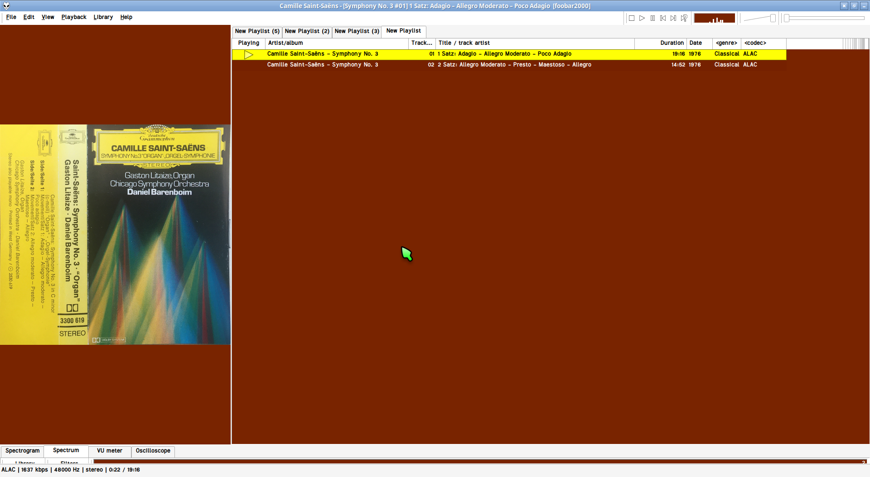Sort by the Artist/album column header
Screen dimensions: 870x477
click(337, 43)
